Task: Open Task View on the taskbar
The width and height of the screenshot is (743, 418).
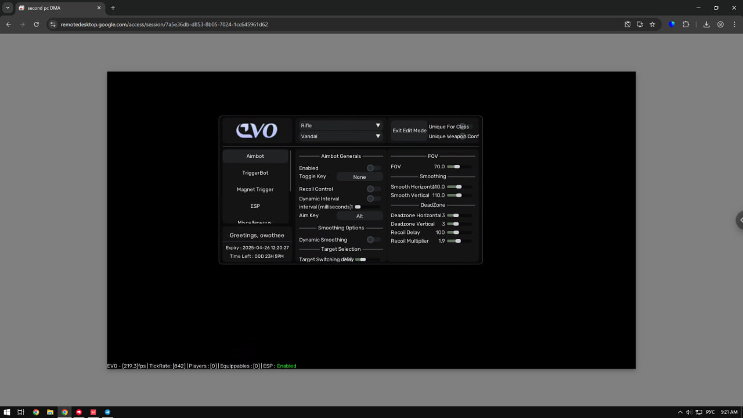Action: point(21,412)
